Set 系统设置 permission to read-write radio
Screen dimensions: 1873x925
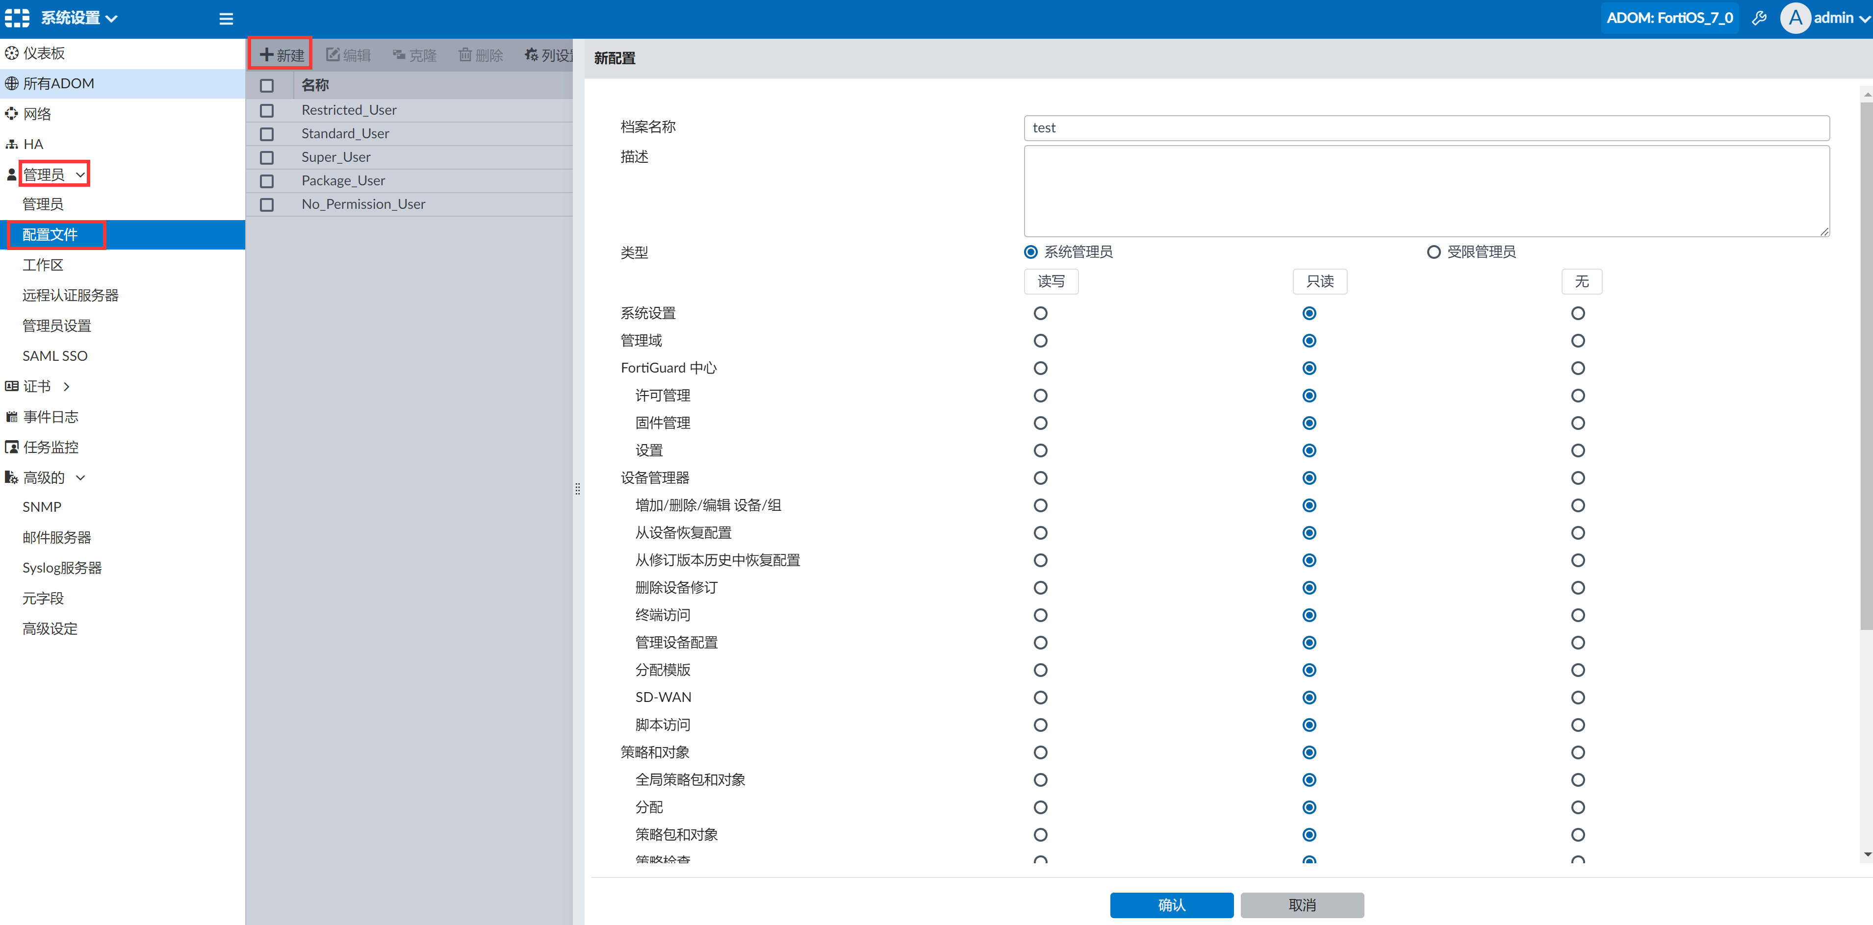[x=1041, y=313]
